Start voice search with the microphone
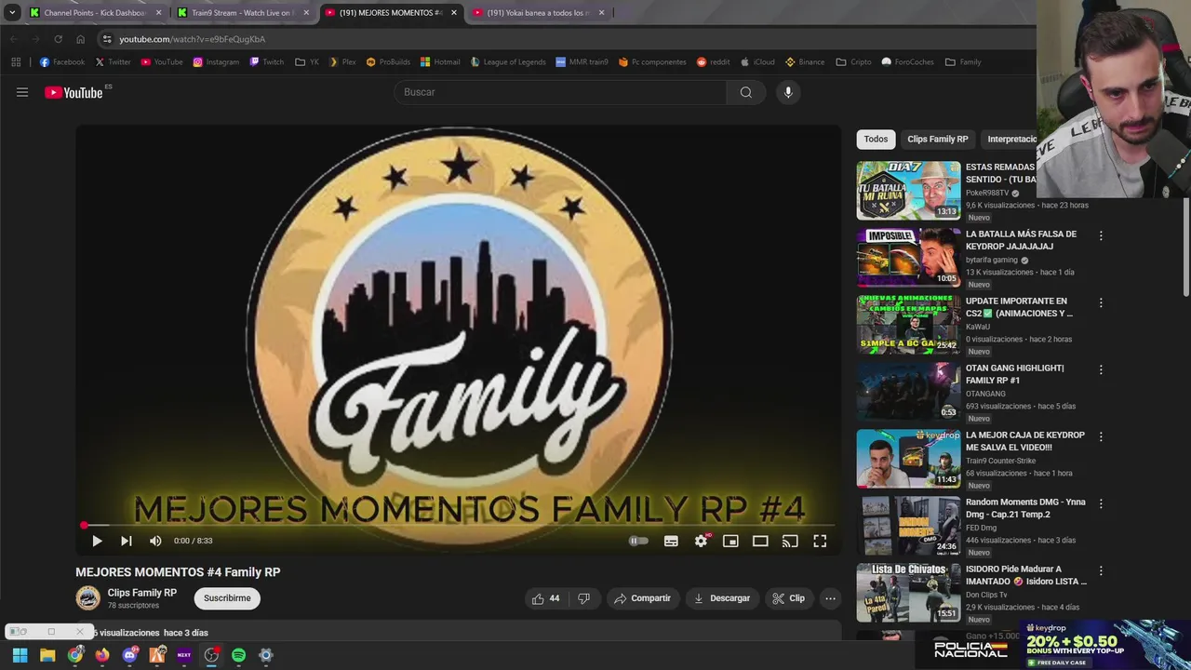Image resolution: width=1191 pixels, height=670 pixels. coord(788,92)
